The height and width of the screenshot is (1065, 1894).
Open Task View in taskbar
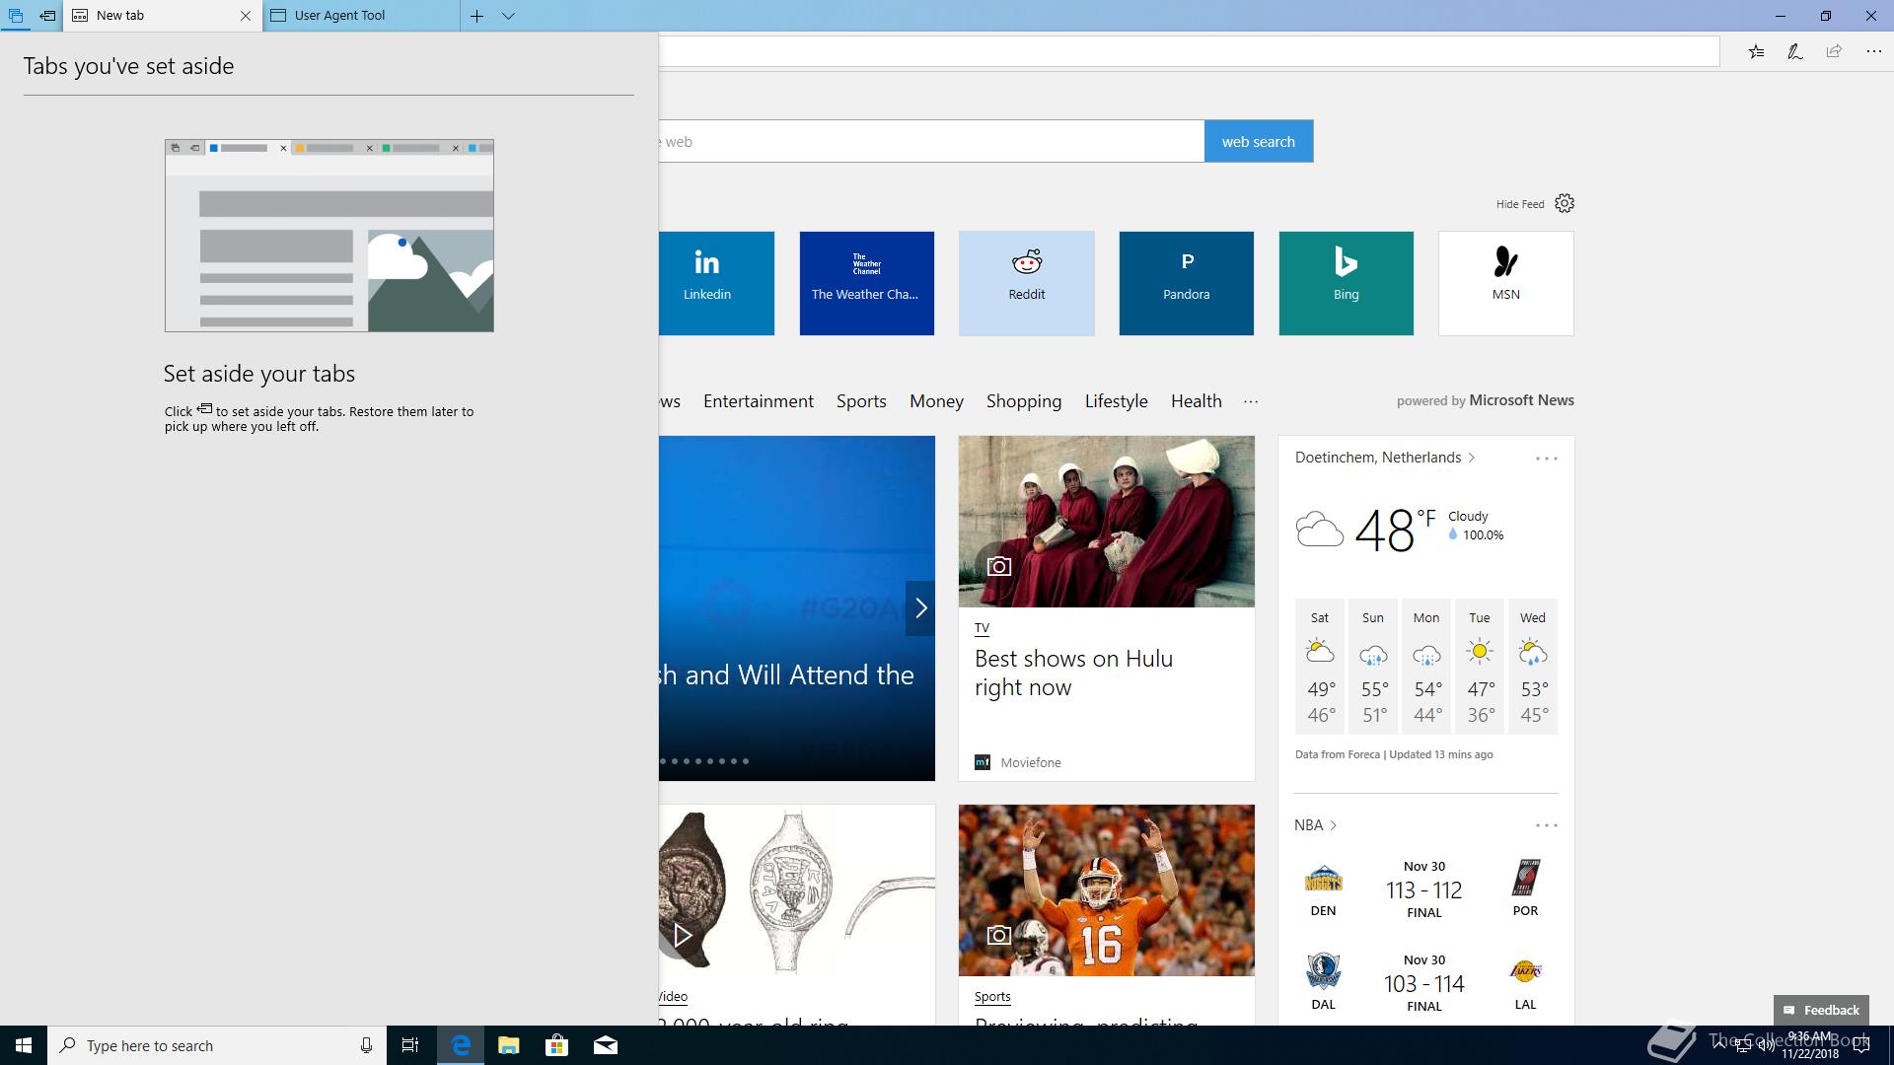coord(410,1045)
